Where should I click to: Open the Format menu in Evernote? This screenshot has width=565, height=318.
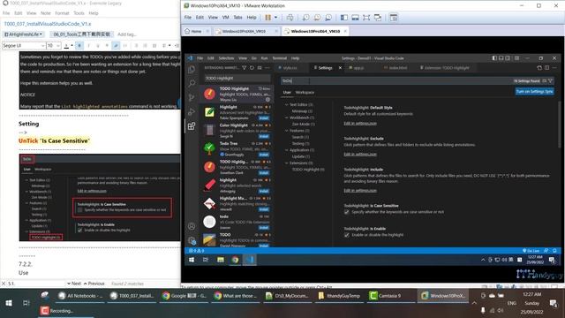62,13
